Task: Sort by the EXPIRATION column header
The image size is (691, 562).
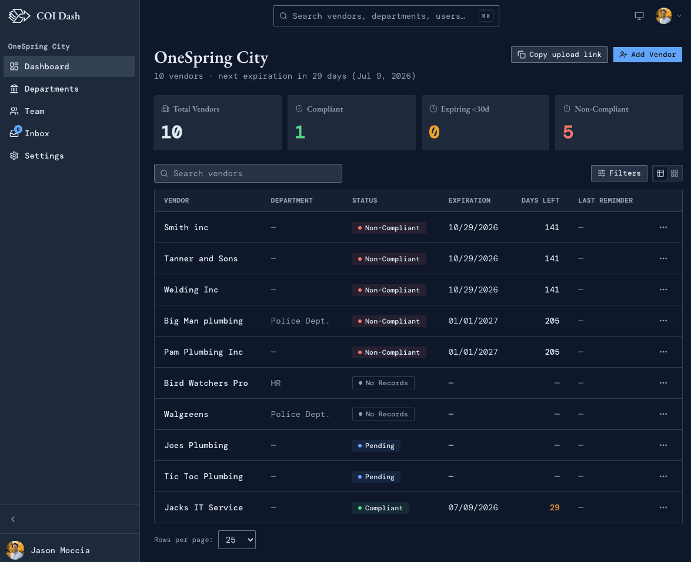Action: tap(469, 201)
